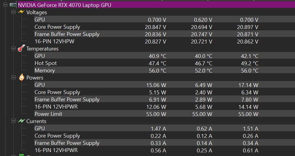Click the 2.89 W Frame Buffer power value
Screen dimensions: 295x156
204,100
